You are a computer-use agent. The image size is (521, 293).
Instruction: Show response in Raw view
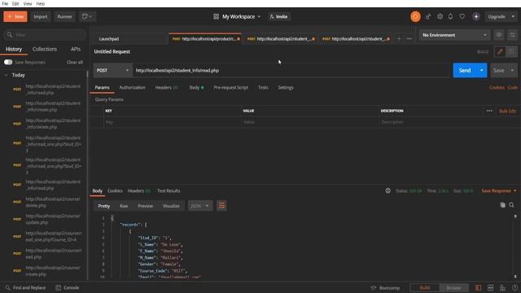tap(124, 206)
